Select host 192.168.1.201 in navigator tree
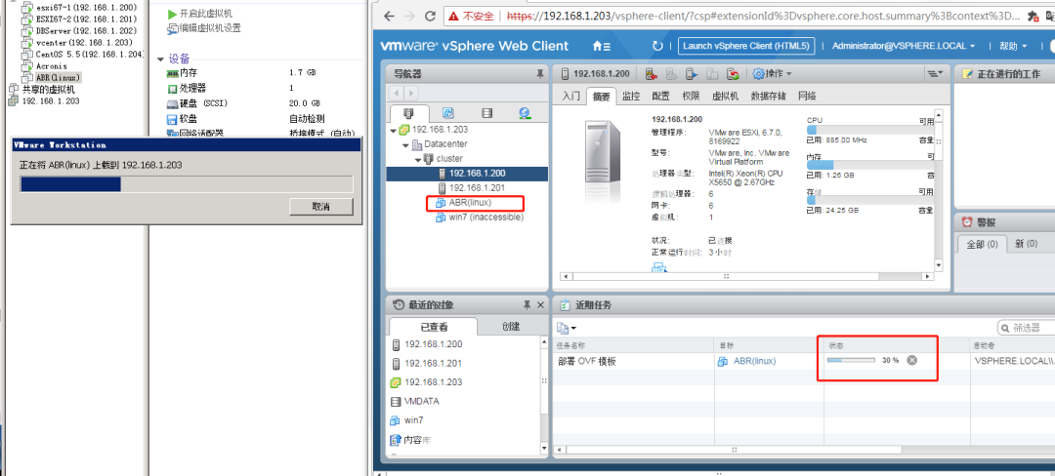The height and width of the screenshot is (476, 1055). (477, 188)
